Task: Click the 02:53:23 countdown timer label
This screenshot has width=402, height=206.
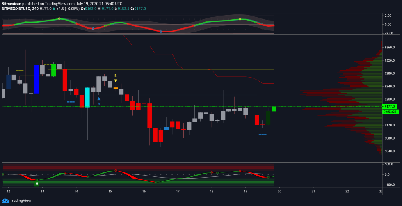Action: coord(388,111)
